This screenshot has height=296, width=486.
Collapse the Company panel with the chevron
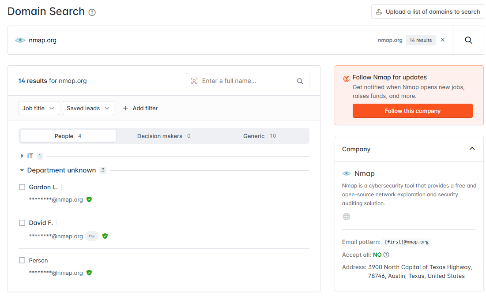[x=472, y=149]
